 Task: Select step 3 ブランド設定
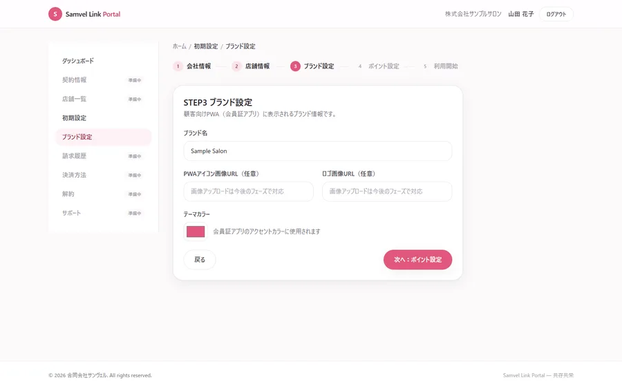312,66
